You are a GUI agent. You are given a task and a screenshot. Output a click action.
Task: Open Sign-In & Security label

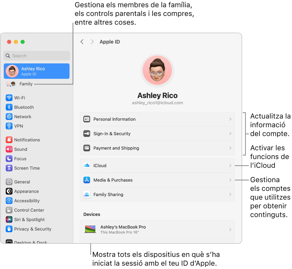112,133
